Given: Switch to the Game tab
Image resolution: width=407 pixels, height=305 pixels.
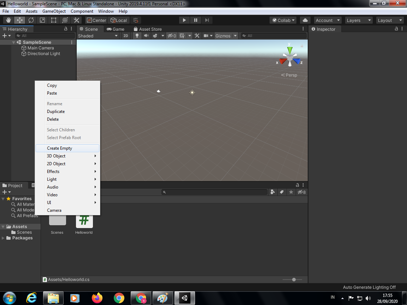Looking at the screenshot, I should click(x=116, y=29).
